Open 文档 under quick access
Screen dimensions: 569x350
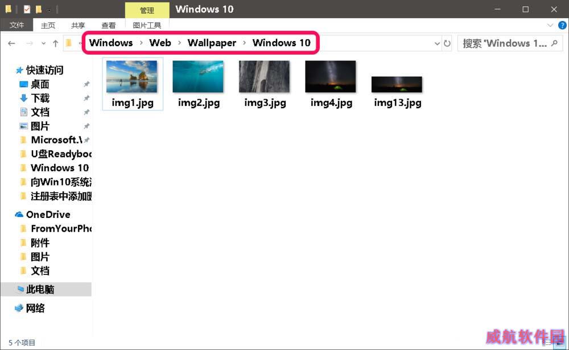[40, 112]
